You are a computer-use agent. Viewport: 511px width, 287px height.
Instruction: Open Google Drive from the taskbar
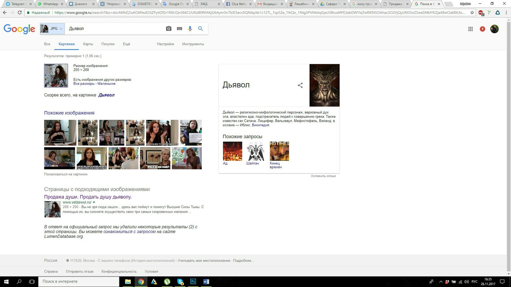(154, 282)
